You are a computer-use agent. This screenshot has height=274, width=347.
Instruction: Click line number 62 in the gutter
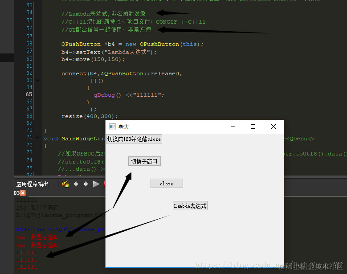[29, 73]
